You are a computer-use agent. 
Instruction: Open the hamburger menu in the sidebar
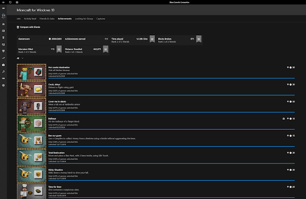pos(3,9)
